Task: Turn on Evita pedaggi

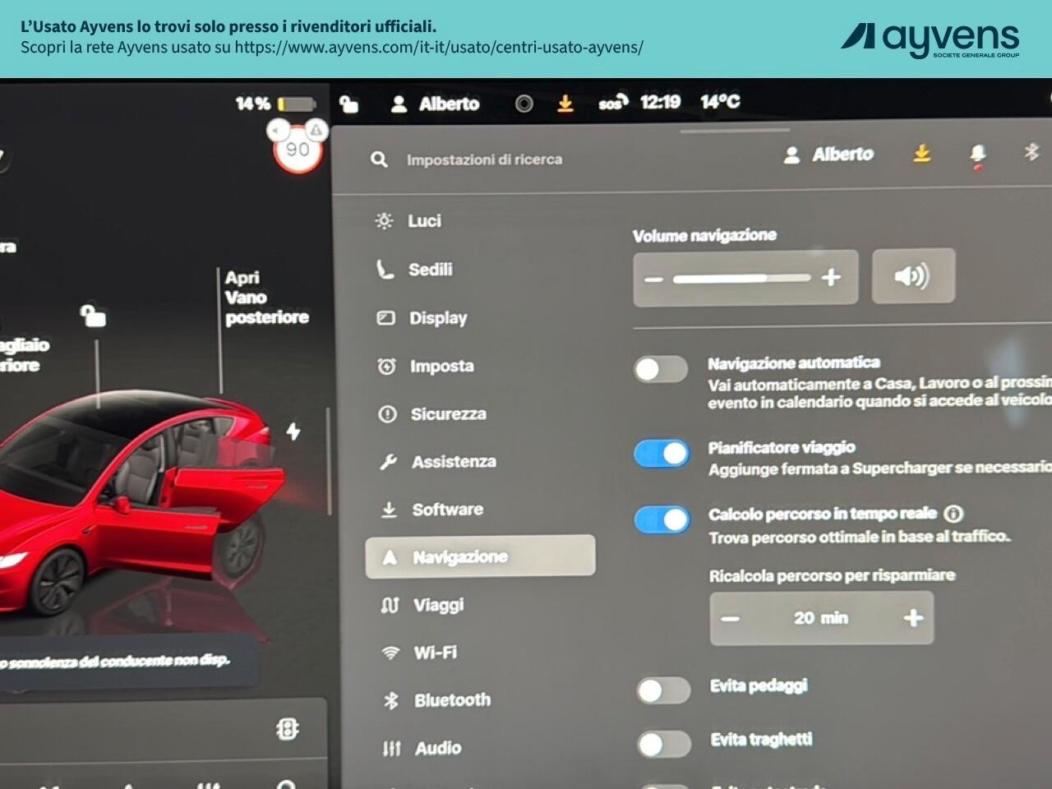Action: (x=663, y=690)
